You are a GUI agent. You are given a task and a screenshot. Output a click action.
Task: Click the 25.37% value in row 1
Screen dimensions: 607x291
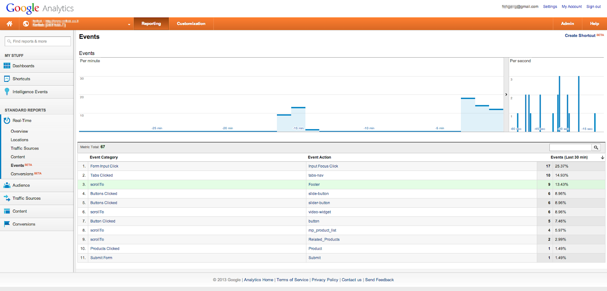(x=561, y=166)
